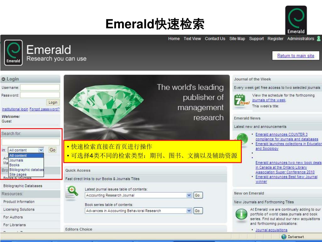Select Bibliographic databases in dropdown list
The width and height of the screenshot is (322, 242).
(x=26, y=170)
